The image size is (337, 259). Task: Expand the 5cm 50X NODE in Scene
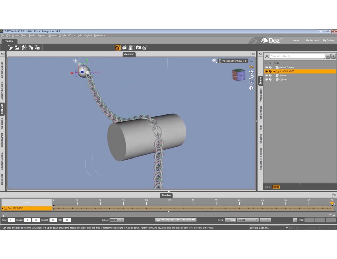coord(274,71)
